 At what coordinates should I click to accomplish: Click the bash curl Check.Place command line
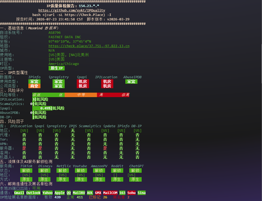[72, 15]
